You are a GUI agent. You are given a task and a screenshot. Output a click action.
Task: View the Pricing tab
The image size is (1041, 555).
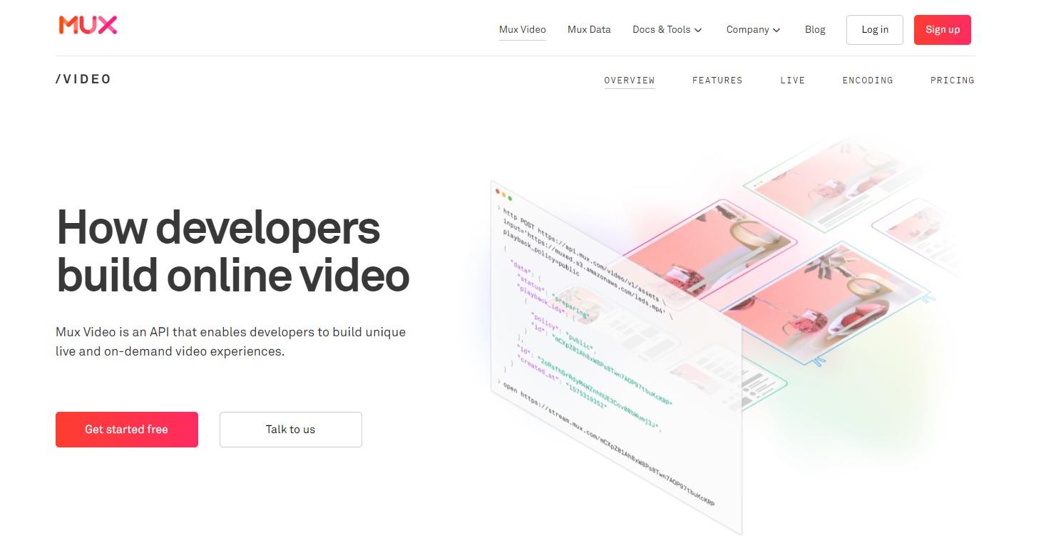[952, 81]
